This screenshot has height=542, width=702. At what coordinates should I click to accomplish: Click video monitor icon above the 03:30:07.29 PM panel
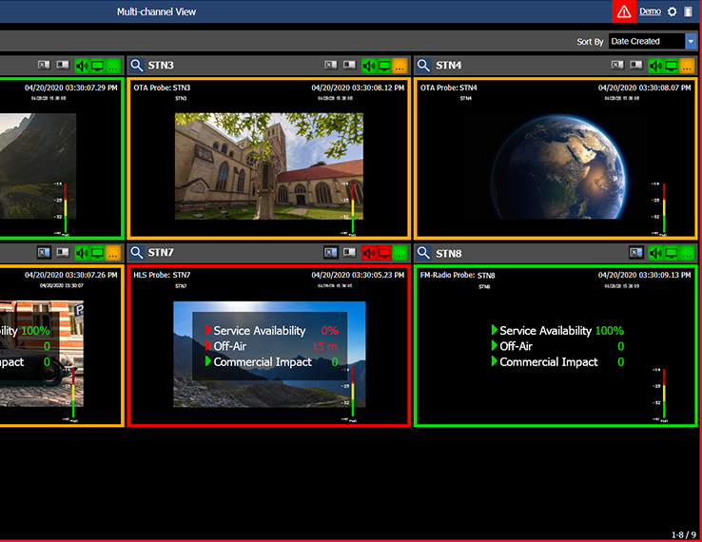coord(97,66)
